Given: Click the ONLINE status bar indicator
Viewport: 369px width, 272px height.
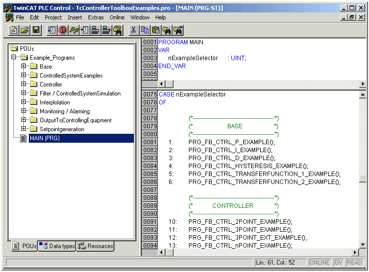Looking at the screenshot, I should click(320, 263).
